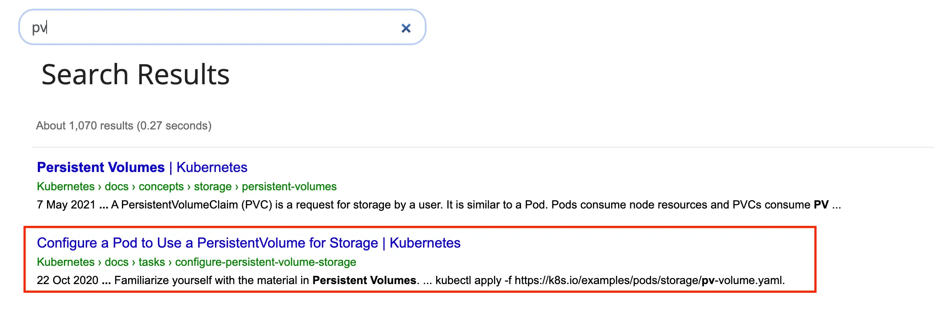
Task: Click bold "Persistent Volumes" text in second snippet
Action: coord(364,280)
